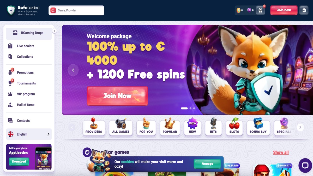
Task: Open the Popular crown category
Action: (x=170, y=127)
